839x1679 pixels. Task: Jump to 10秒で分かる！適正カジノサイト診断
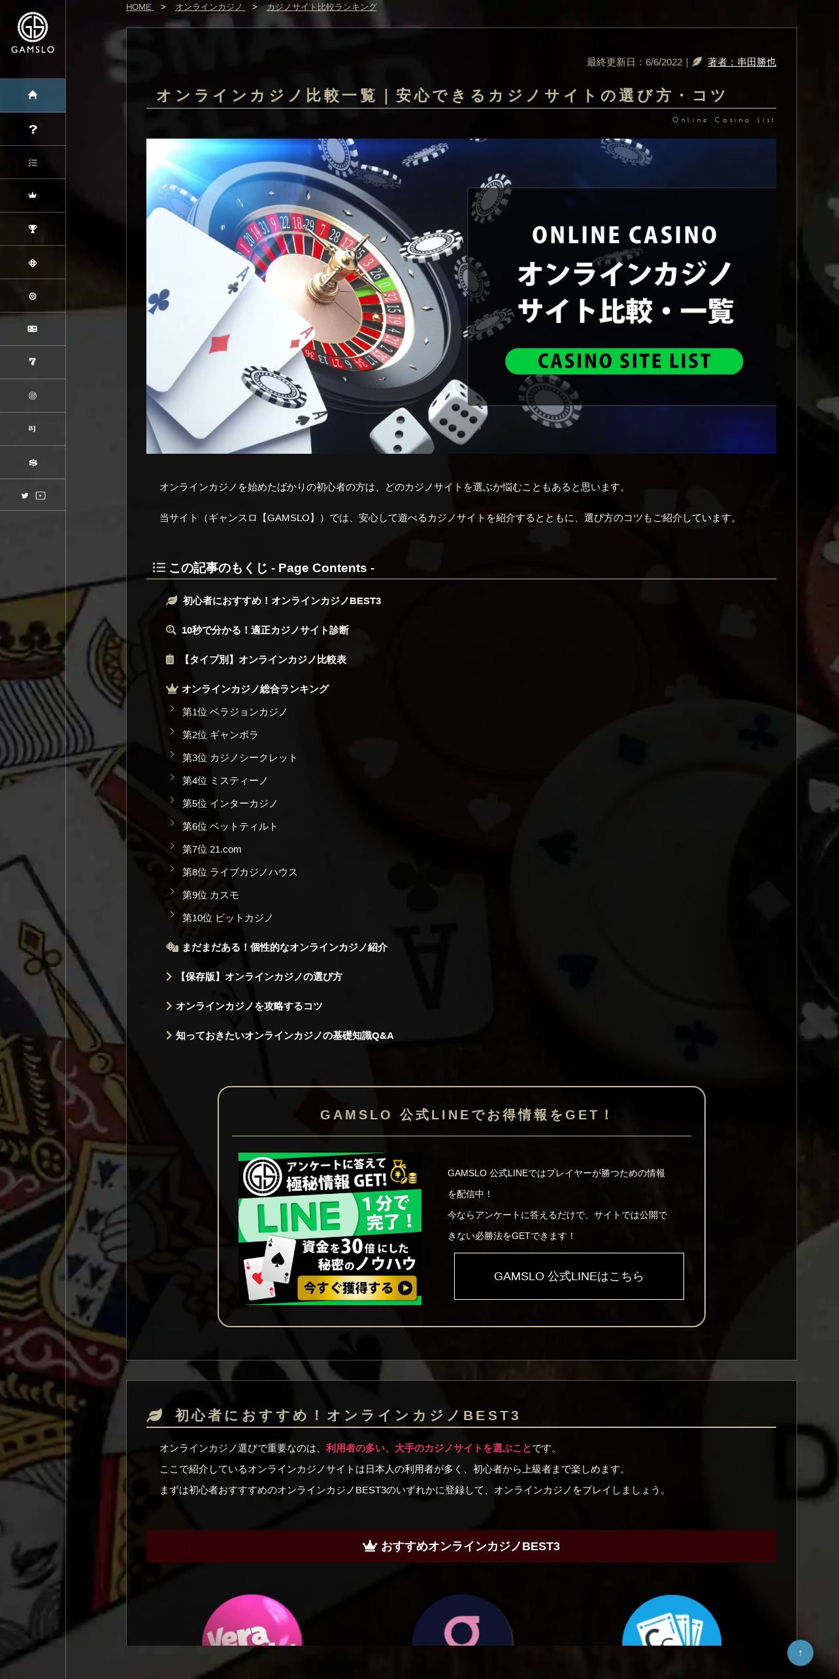click(265, 630)
